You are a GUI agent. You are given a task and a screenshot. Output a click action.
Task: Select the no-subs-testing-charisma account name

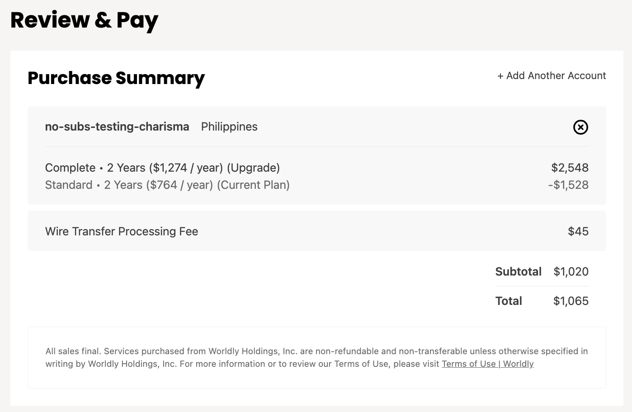tap(117, 127)
